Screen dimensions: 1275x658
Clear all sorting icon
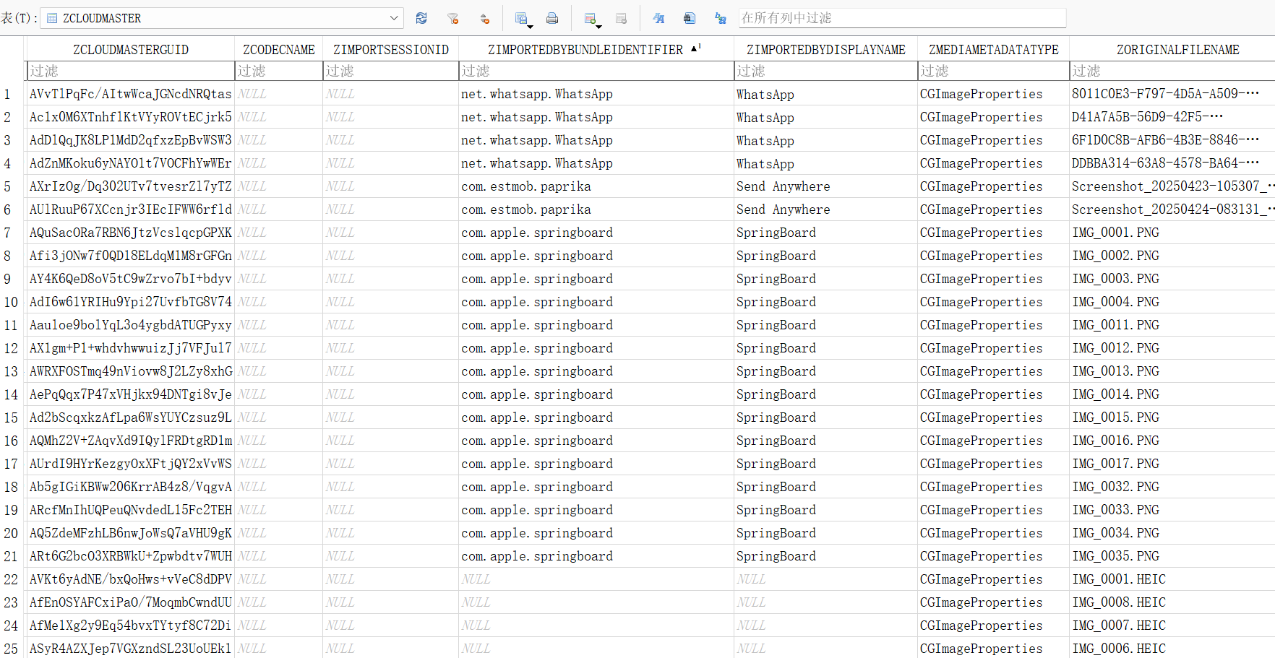click(x=485, y=18)
